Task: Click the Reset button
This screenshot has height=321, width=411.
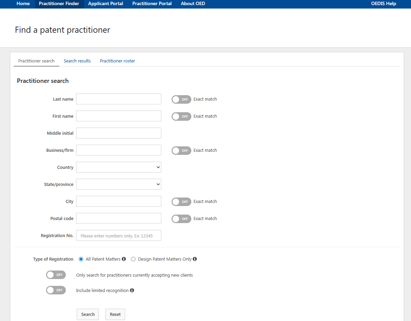Action: coord(115,314)
